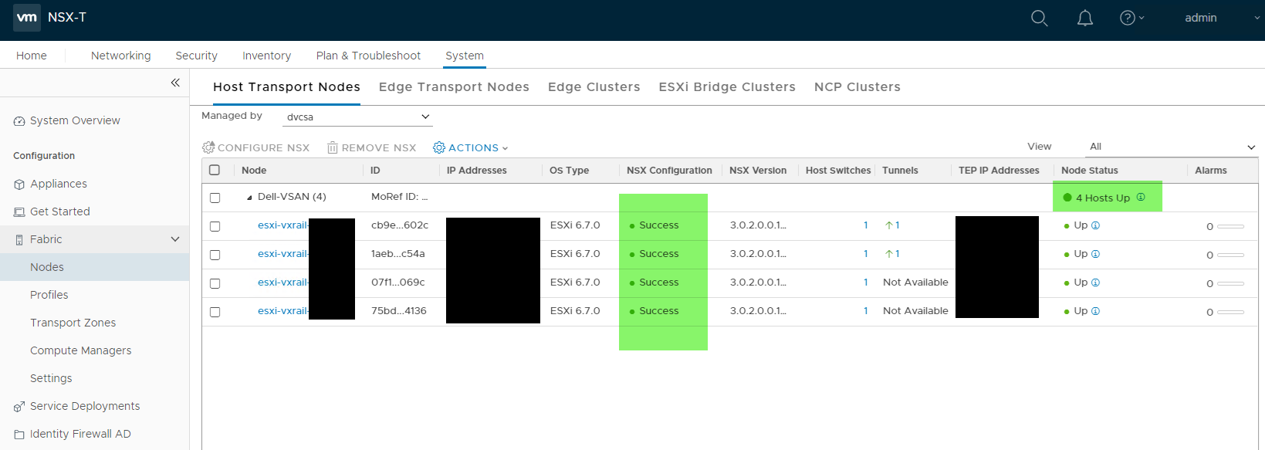The height and width of the screenshot is (450, 1265).
Task: Open Up status info icon for host cb9e...602c
Action: [x=1095, y=225]
